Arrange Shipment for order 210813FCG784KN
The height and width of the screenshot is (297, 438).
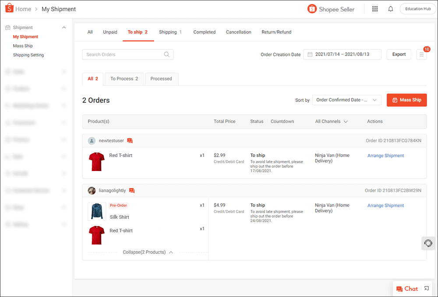385,156
